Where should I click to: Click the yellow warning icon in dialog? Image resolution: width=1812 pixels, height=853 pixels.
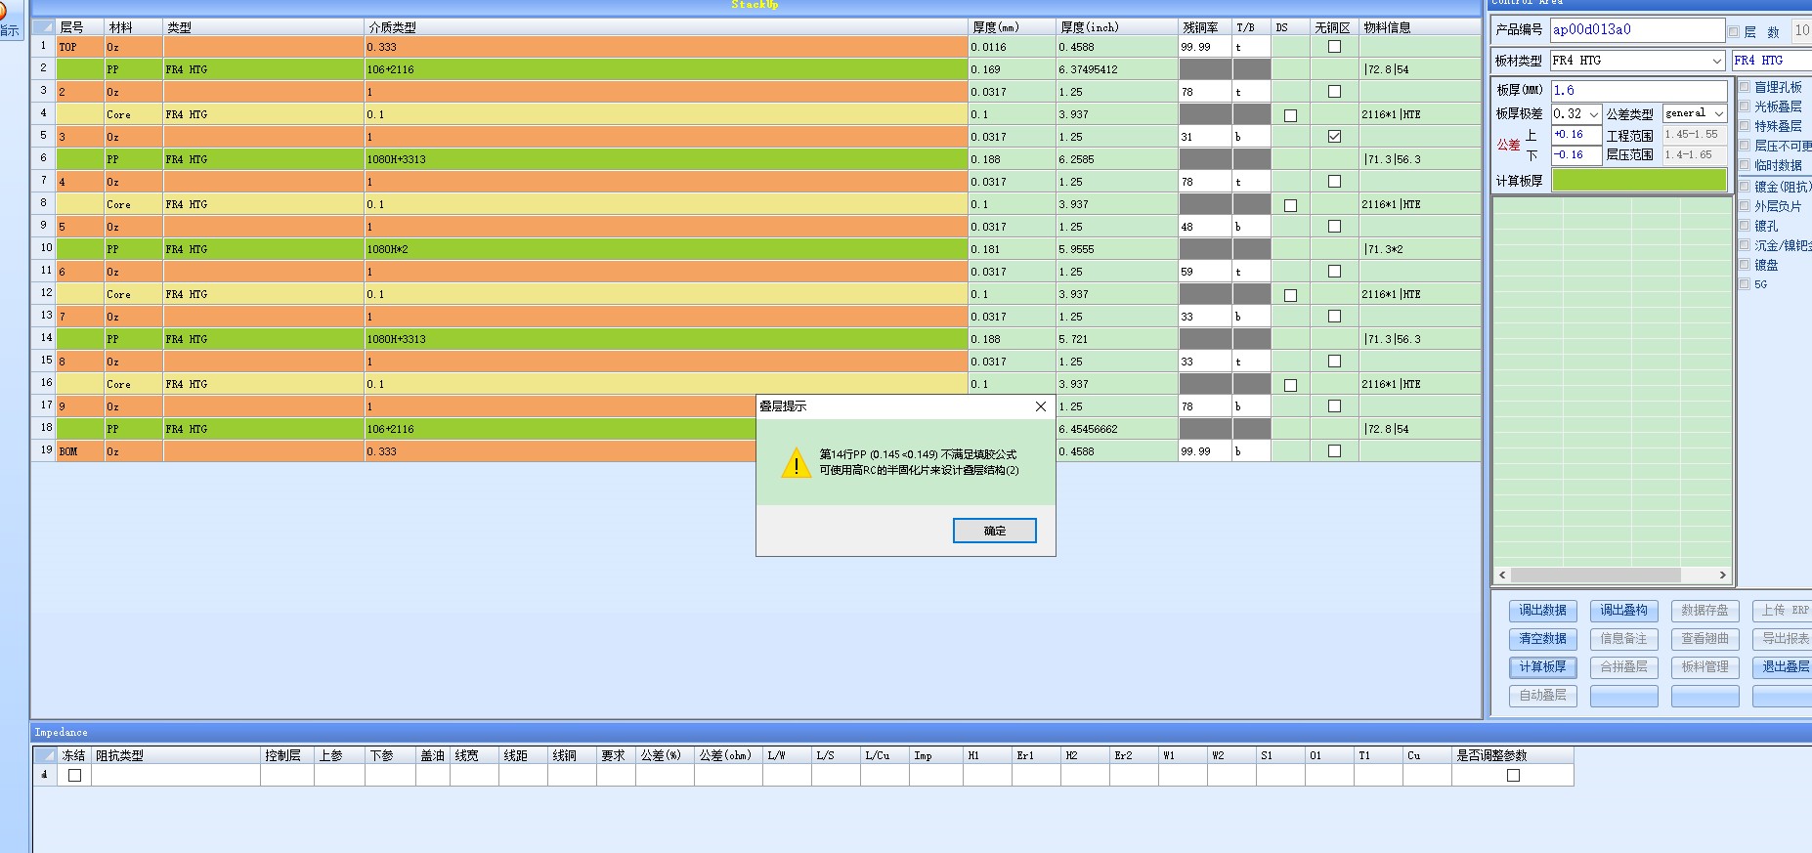(x=797, y=463)
